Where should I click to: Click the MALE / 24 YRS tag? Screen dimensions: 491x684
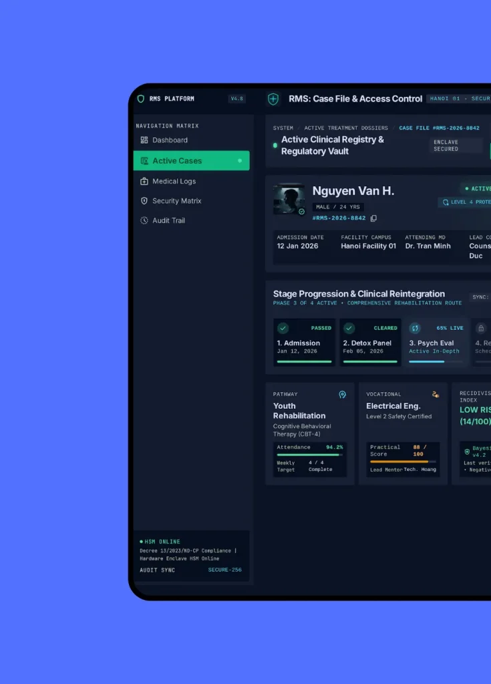(338, 207)
